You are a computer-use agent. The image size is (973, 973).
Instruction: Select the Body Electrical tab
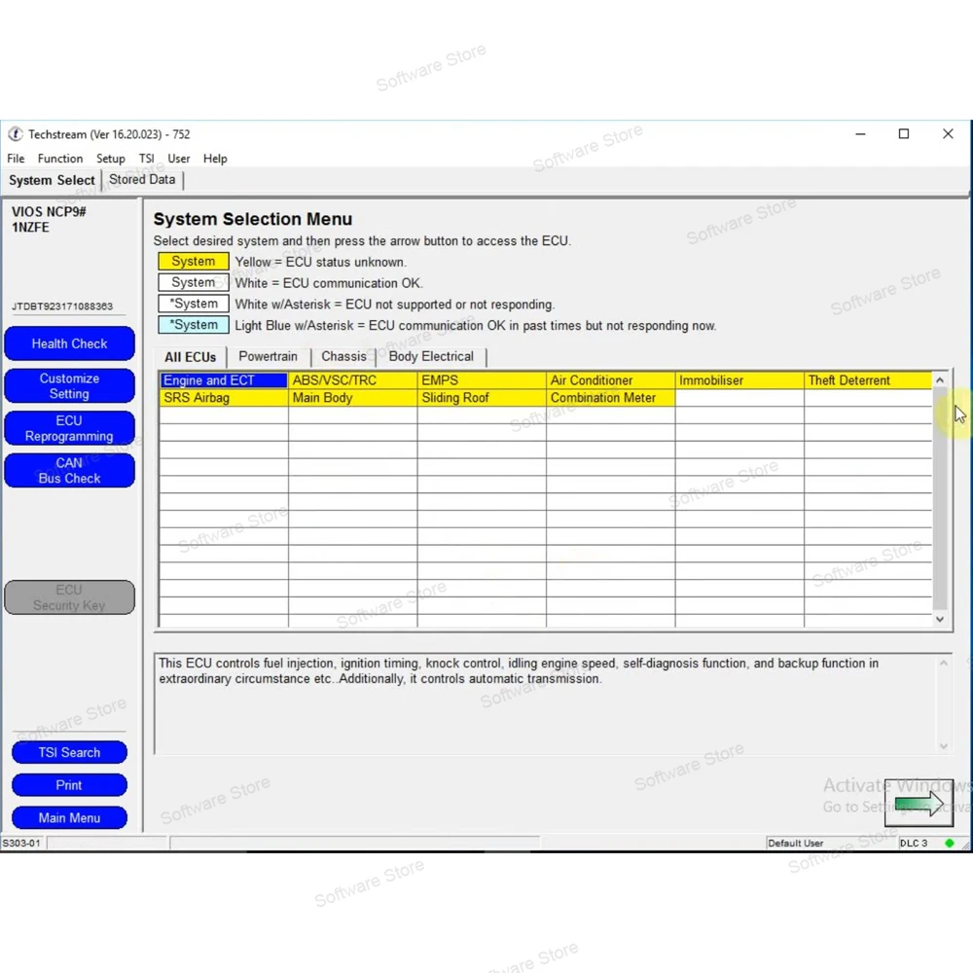point(431,356)
